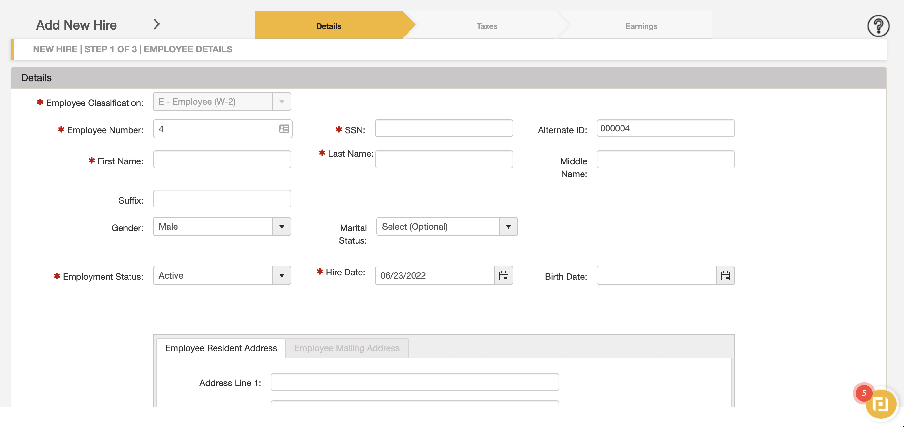Open the chat widget with 5 notifications

[x=881, y=404]
